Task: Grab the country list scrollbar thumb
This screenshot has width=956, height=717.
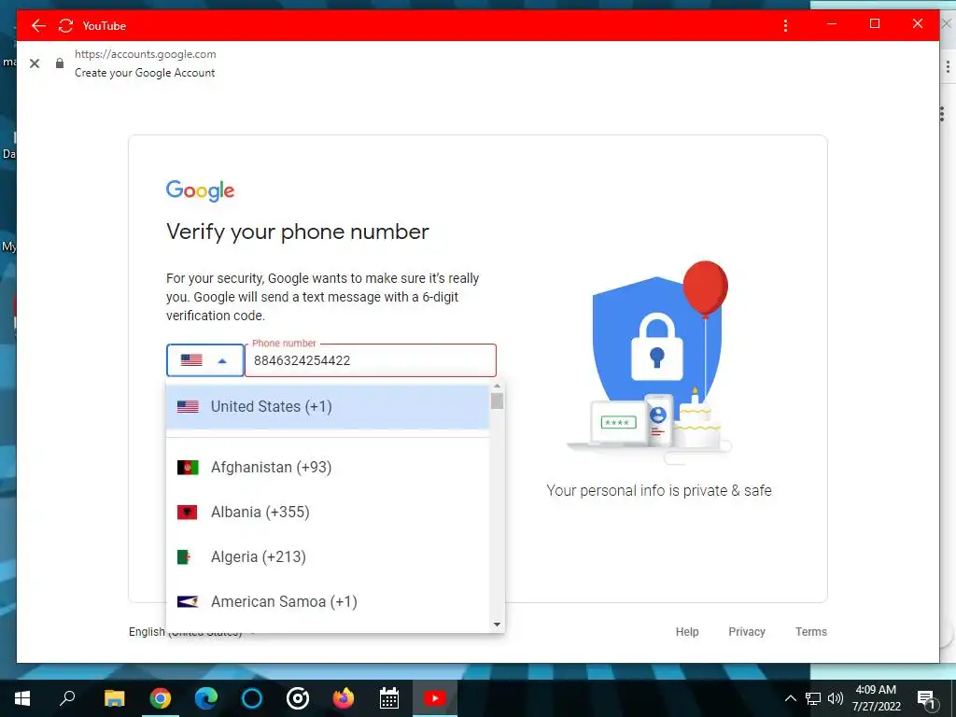Action: coord(497,401)
